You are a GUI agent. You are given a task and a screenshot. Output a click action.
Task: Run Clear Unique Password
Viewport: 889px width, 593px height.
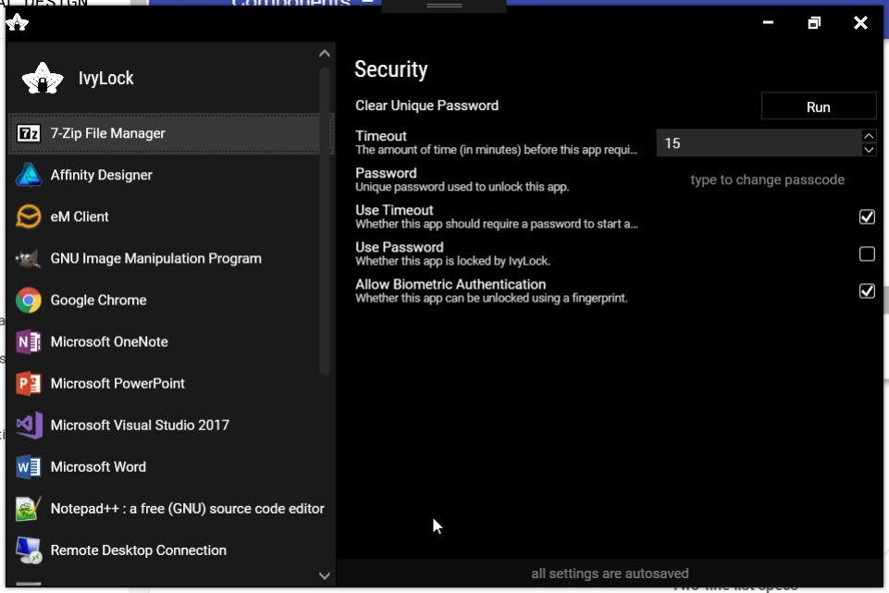[818, 106]
